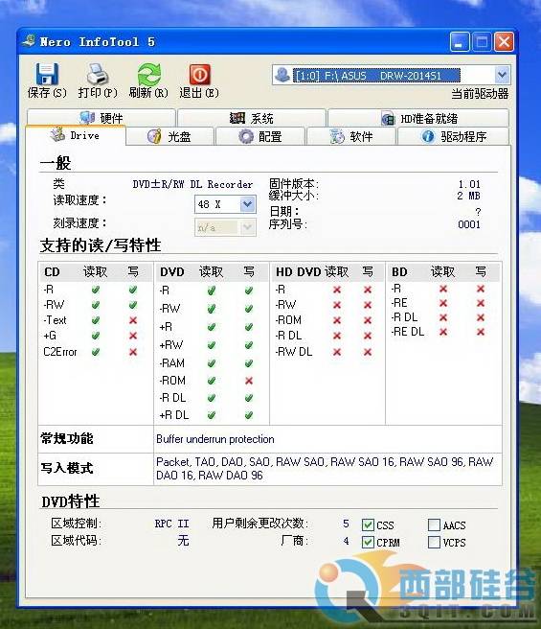This screenshot has height=629, width=541.
Task: Open the 硬件 hardware tab
Action: (x=101, y=118)
